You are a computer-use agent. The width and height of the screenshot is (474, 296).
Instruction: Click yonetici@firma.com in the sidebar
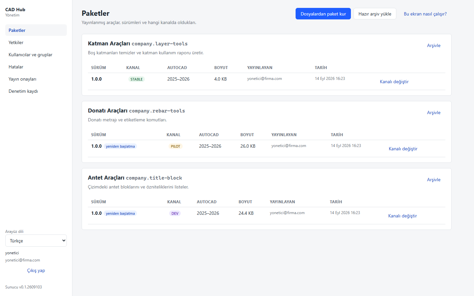[23, 260]
